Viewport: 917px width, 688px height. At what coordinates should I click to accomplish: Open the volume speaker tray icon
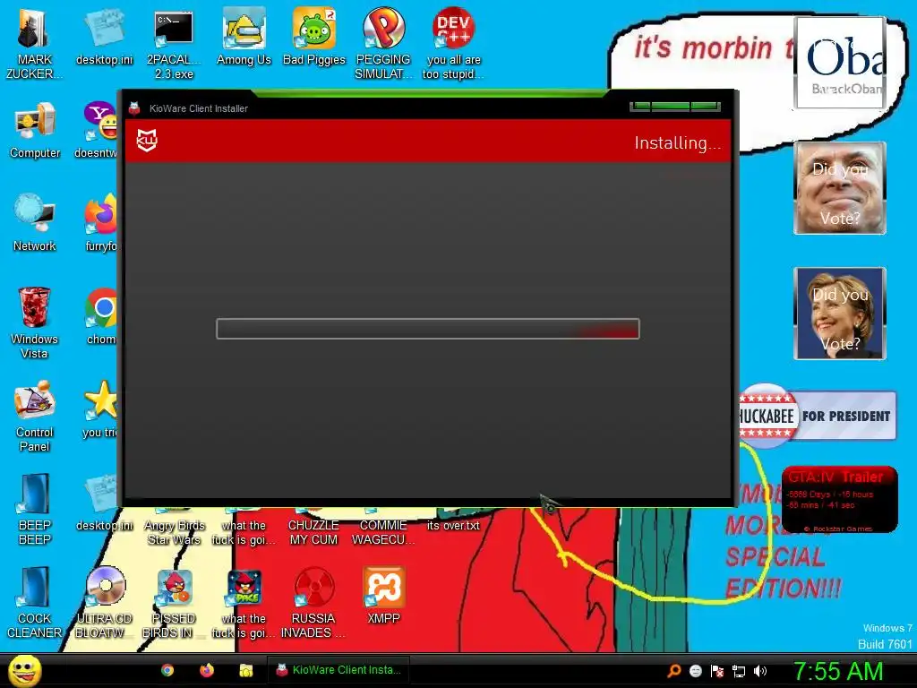tap(760, 670)
